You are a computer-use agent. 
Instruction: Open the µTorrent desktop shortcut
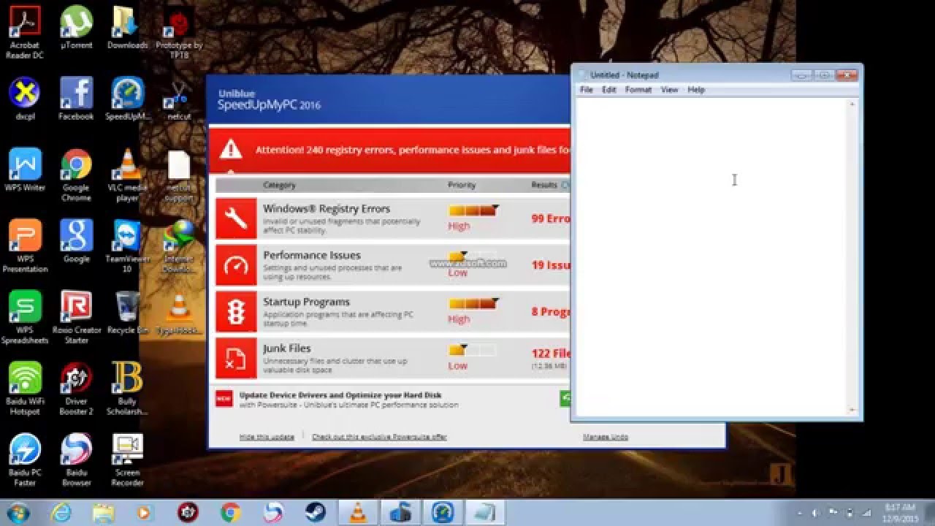(x=76, y=29)
